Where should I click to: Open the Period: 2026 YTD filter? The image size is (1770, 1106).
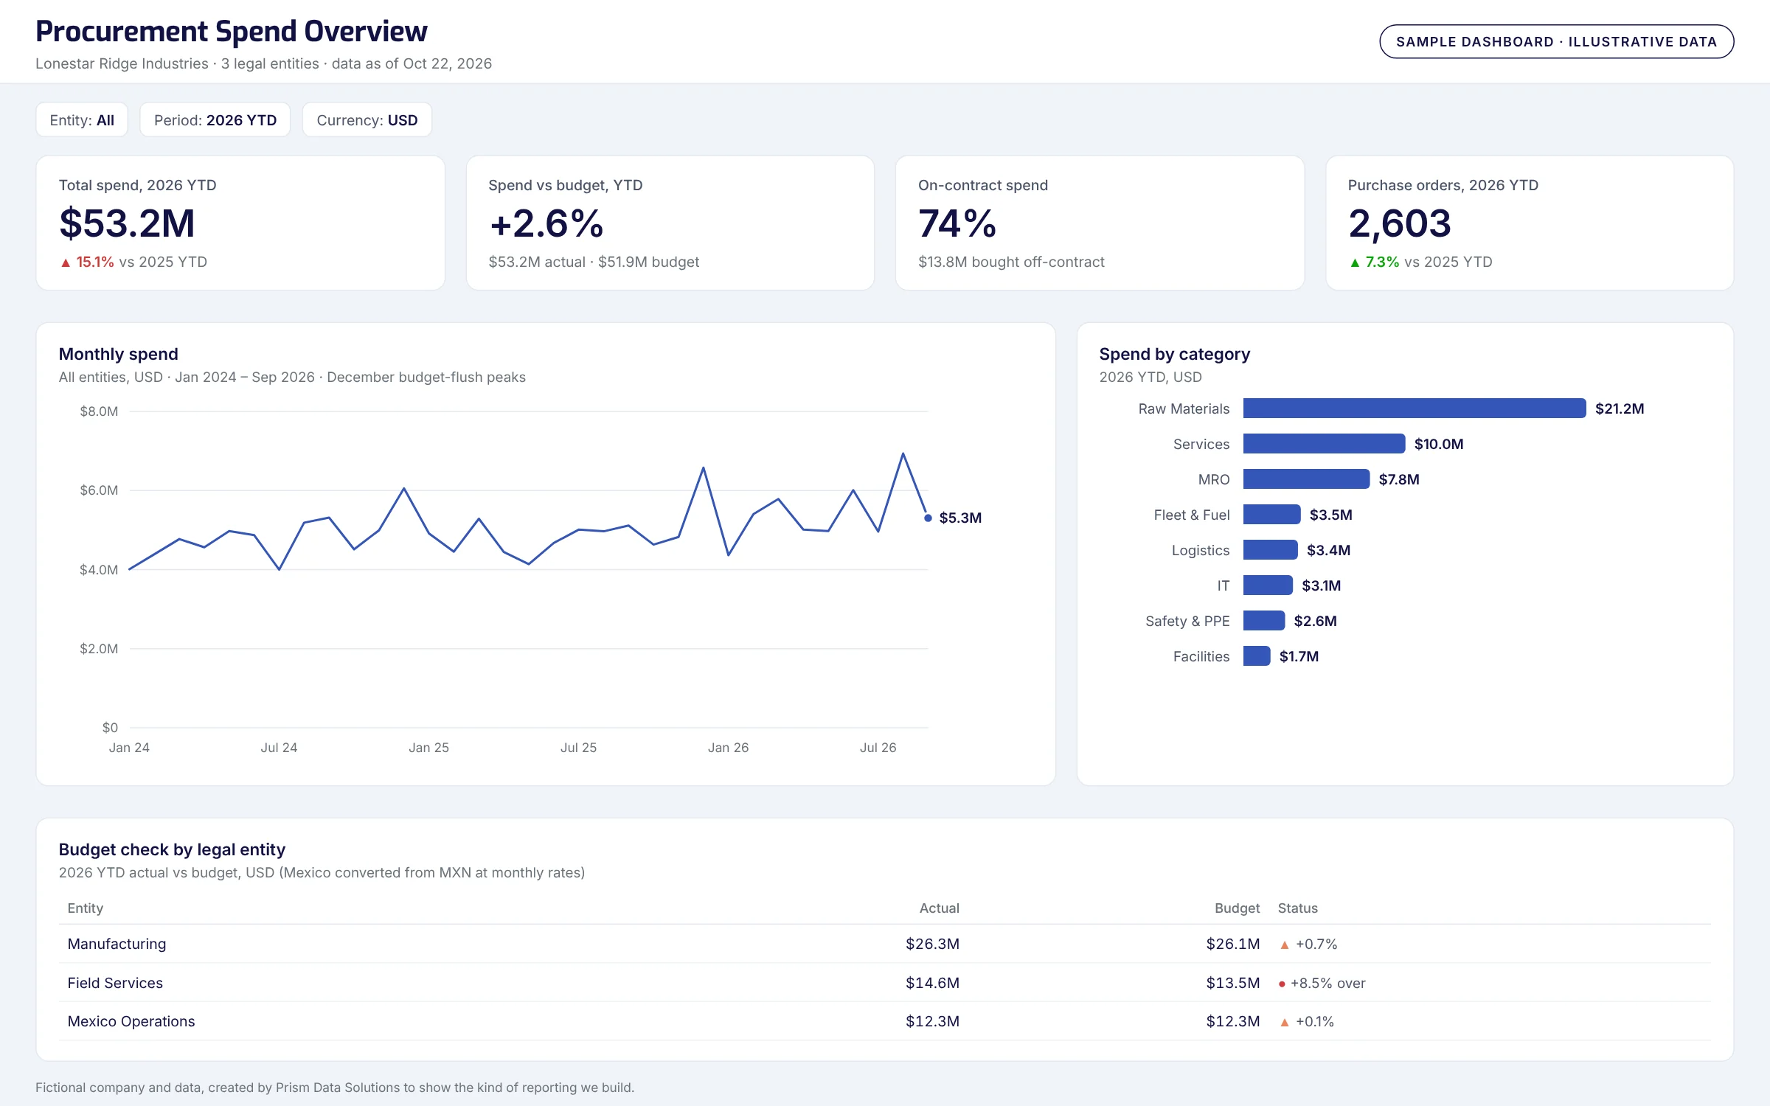tap(215, 120)
